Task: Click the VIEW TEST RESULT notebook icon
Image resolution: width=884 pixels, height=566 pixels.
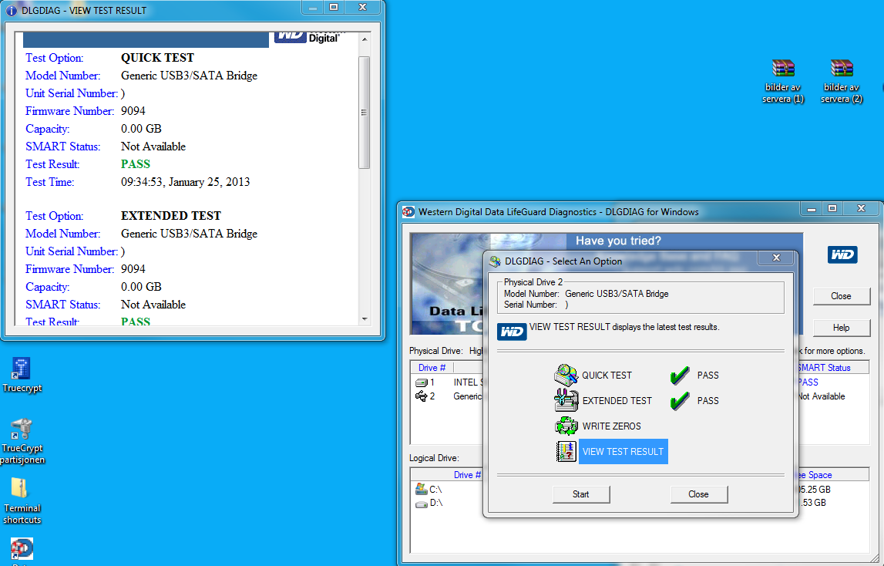Action: coord(566,451)
